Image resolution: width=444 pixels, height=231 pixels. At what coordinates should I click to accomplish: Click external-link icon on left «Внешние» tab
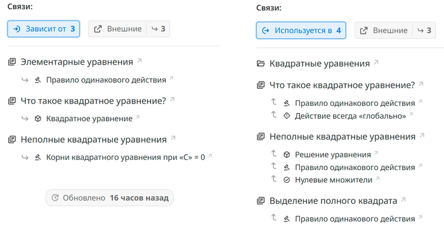point(98,29)
